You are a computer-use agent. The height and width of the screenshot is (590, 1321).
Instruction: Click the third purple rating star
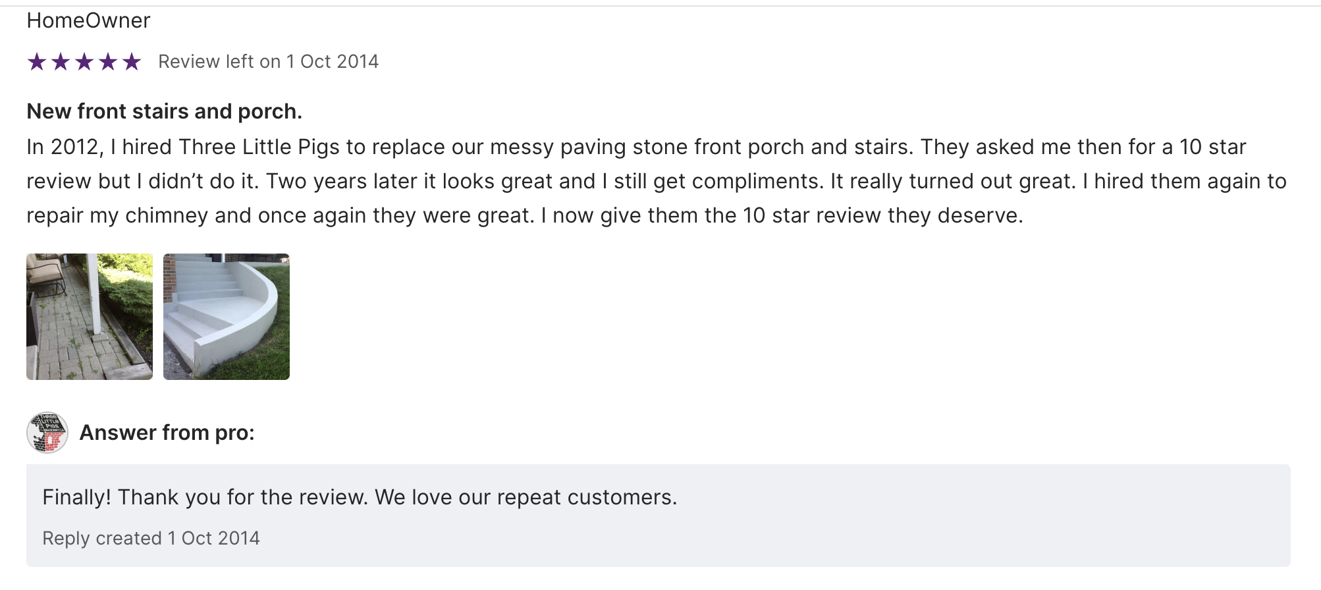[84, 62]
